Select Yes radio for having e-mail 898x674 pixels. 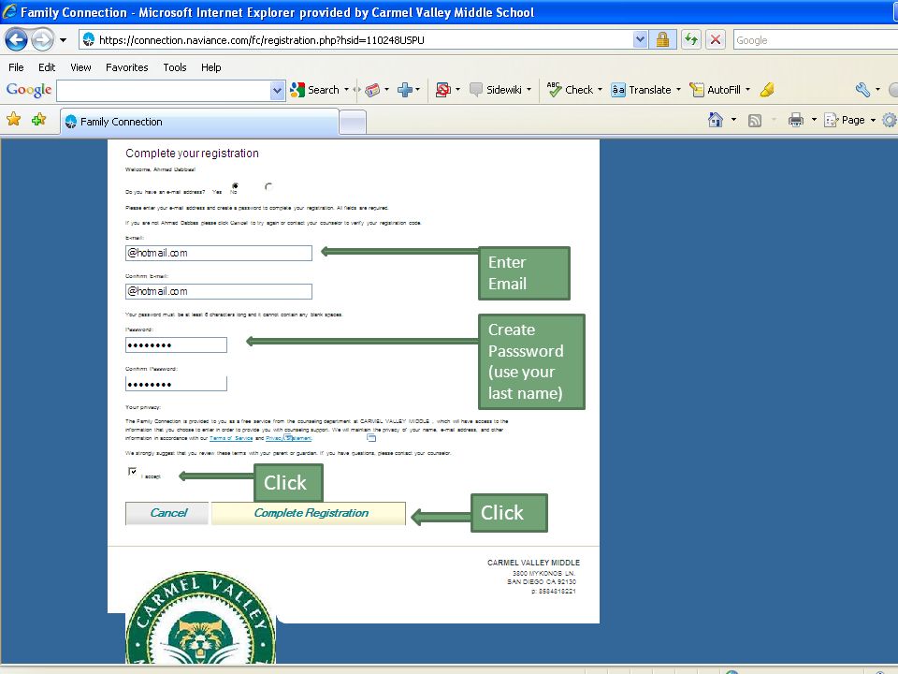coord(235,185)
